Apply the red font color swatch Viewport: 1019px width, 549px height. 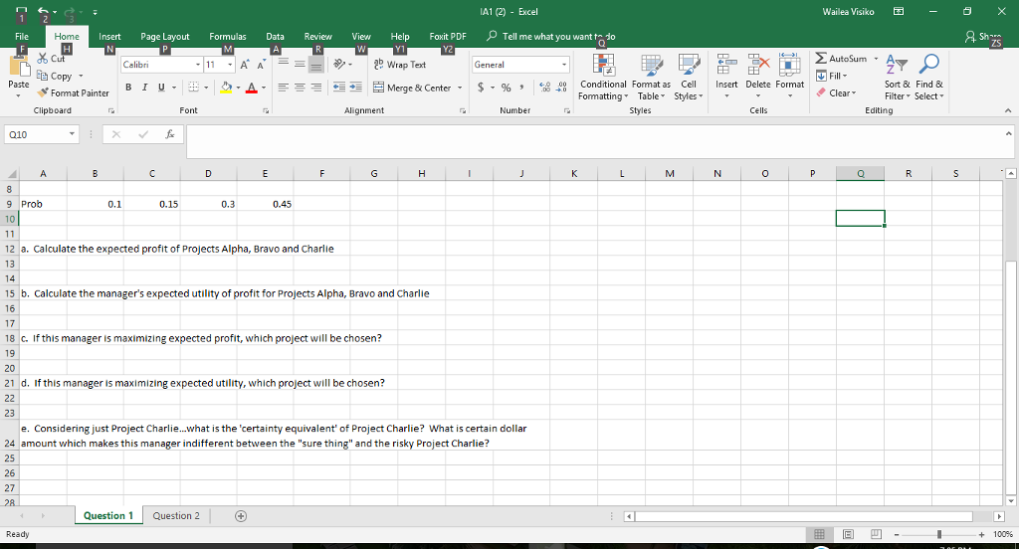[252, 88]
